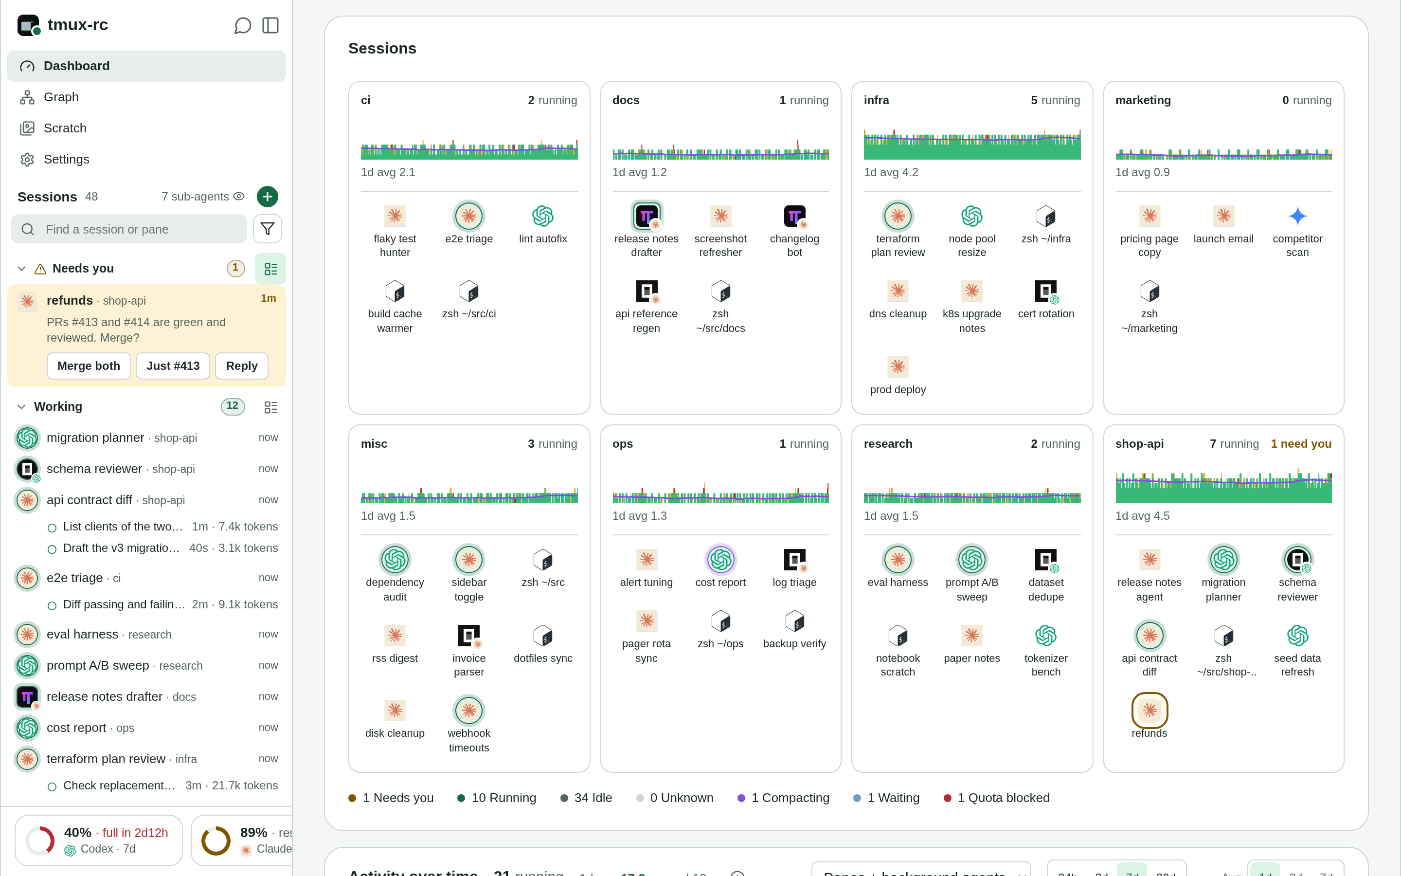
Task: Open the lint autofix pane icon
Action: tap(543, 217)
